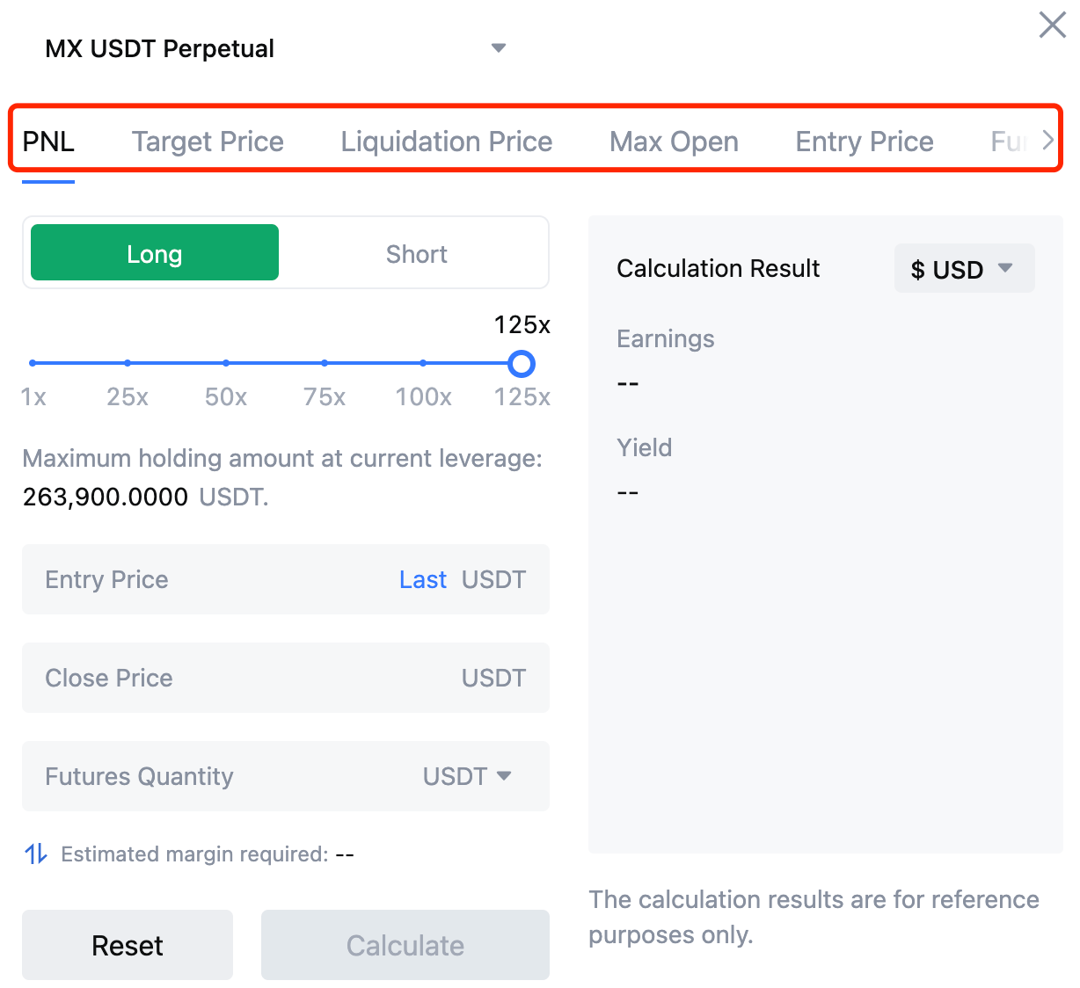Select the PNL tab

pos(48,142)
